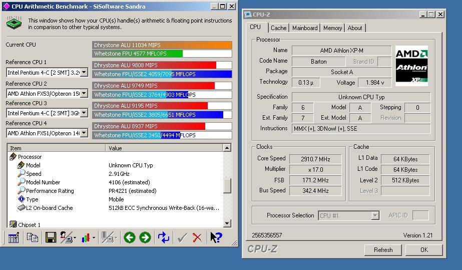Image resolution: width=462 pixels, height=270 pixels.
Task: Click the Model Number row in list
Action: pos(116,182)
